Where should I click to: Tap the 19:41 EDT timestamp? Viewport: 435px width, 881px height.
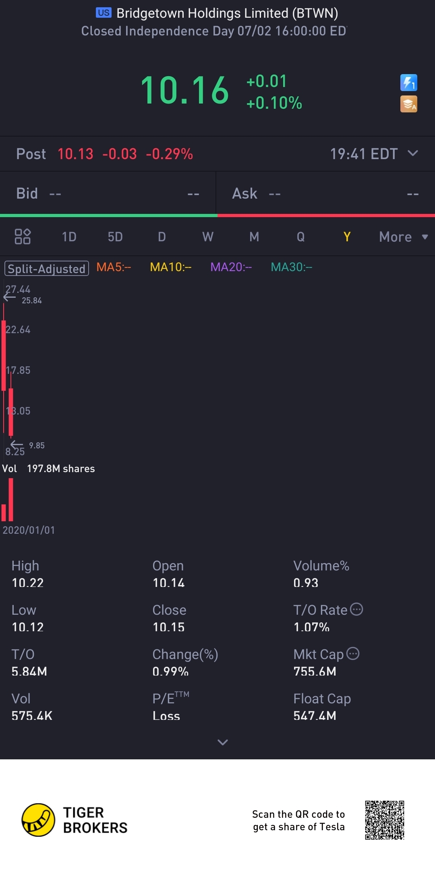pos(364,154)
